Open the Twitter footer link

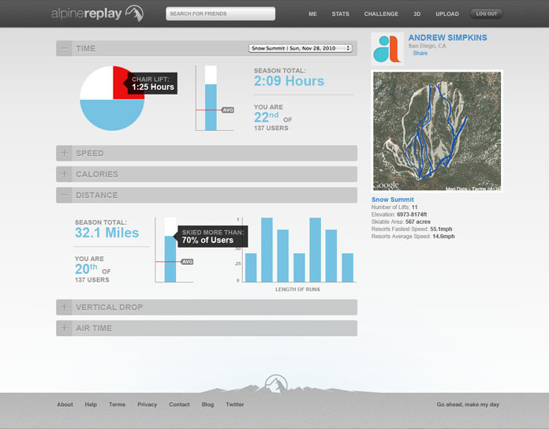coord(234,405)
